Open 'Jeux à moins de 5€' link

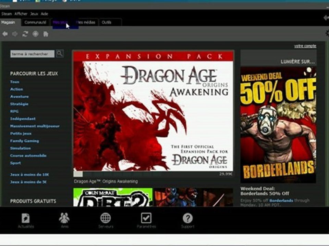[x=28, y=182]
